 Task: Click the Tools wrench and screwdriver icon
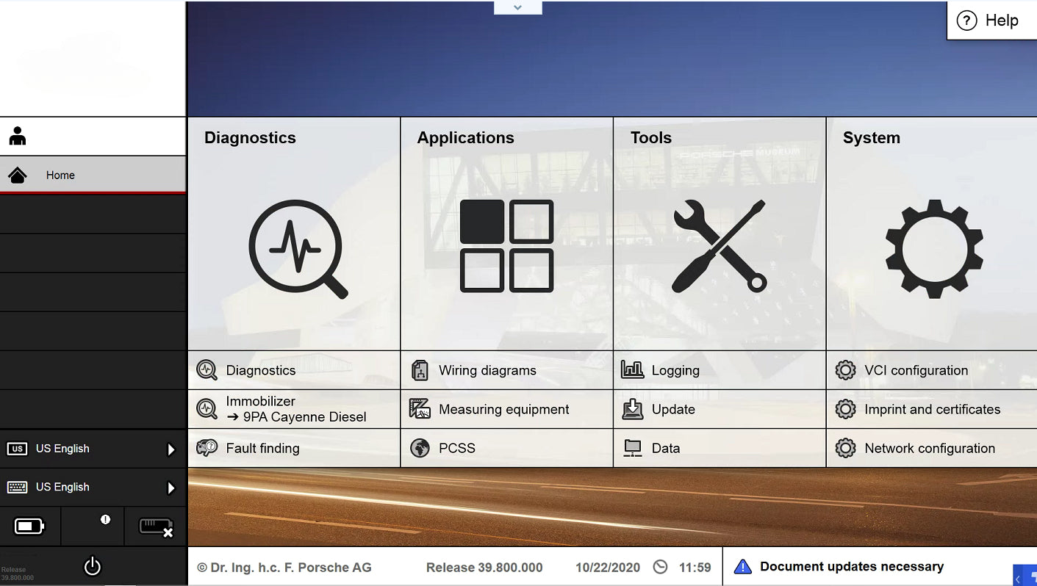(x=718, y=245)
